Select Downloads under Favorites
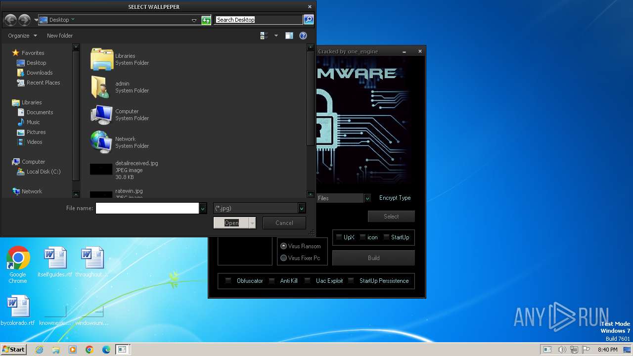Image resolution: width=633 pixels, height=356 pixels. tap(40, 73)
